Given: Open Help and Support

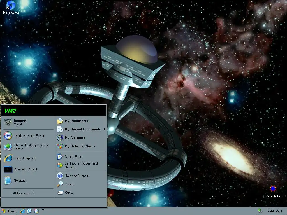Looking at the screenshot, I should 81,176.
